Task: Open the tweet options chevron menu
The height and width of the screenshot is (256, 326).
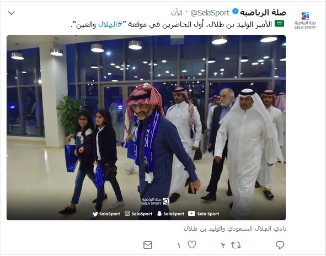Action: pyautogui.click(x=11, y=13)
